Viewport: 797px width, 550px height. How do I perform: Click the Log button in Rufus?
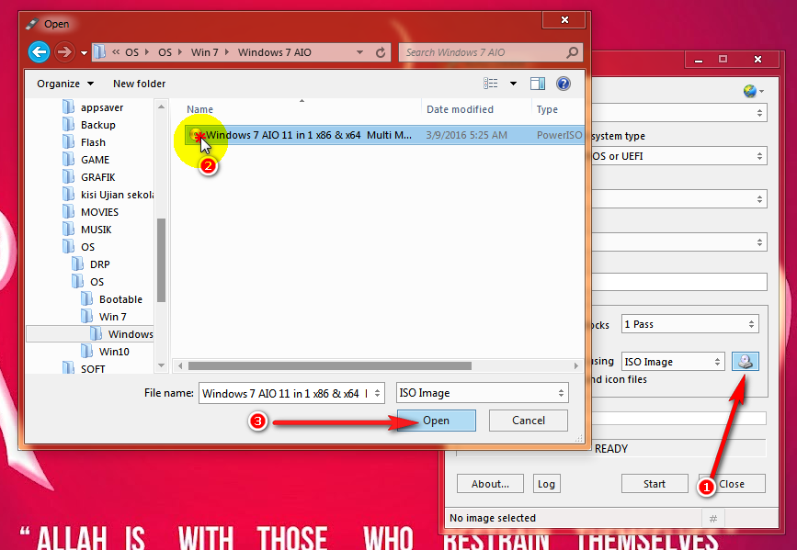click(x=546, y=484)
